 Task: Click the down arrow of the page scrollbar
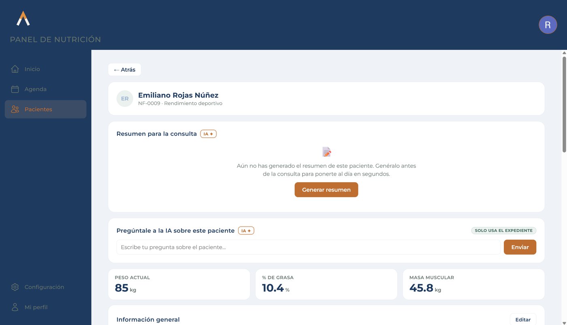pos(564,322)
